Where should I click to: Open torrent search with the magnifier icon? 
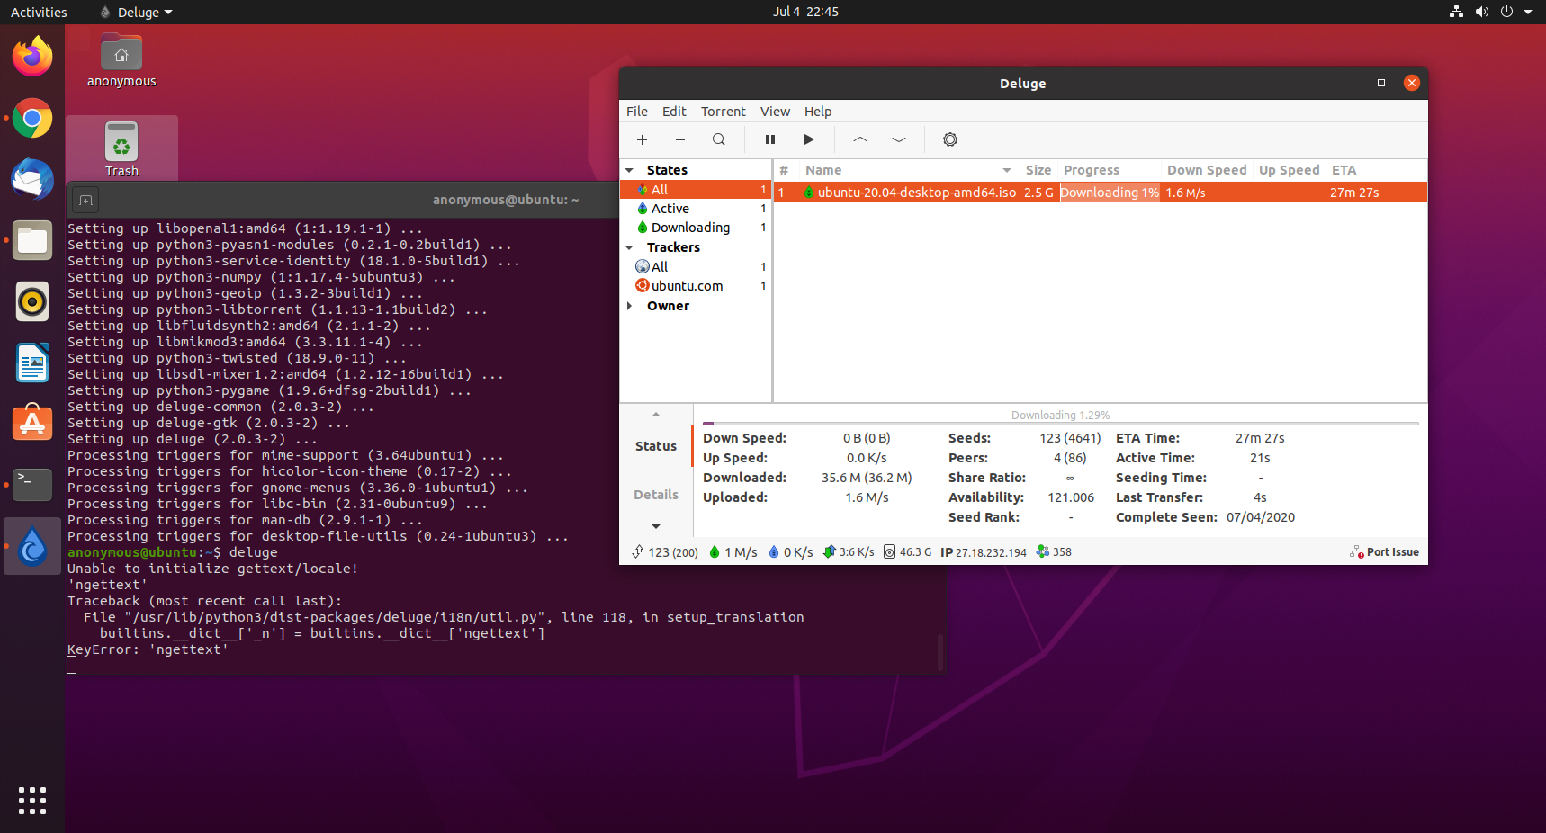pyautogui.click(x=718, y=139)
